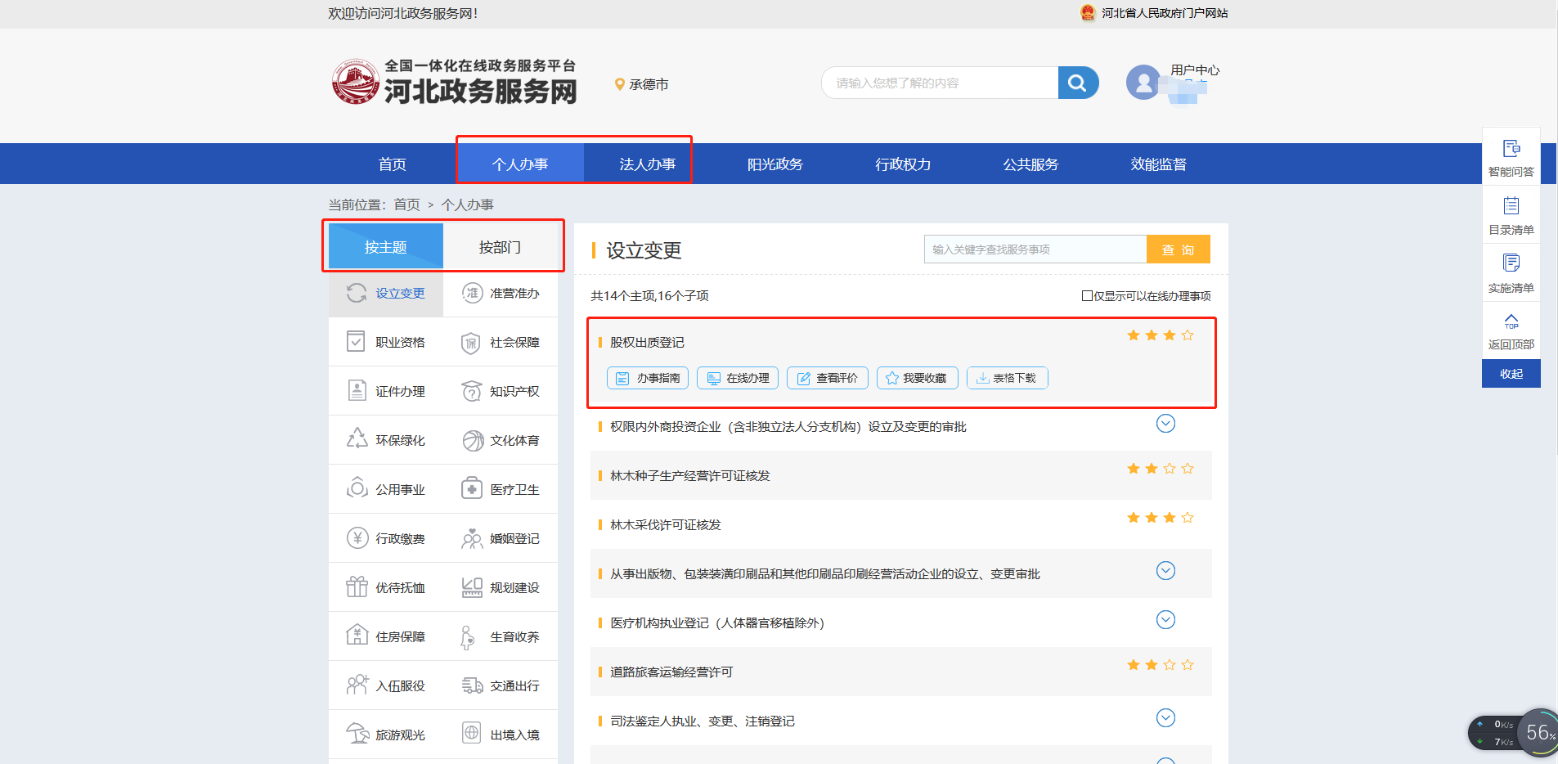Image resolution: width=1558 pixels, height=764 pixels.
Task: Open the 智能问答 panel on right sidebar
Action: (1511, 157)
